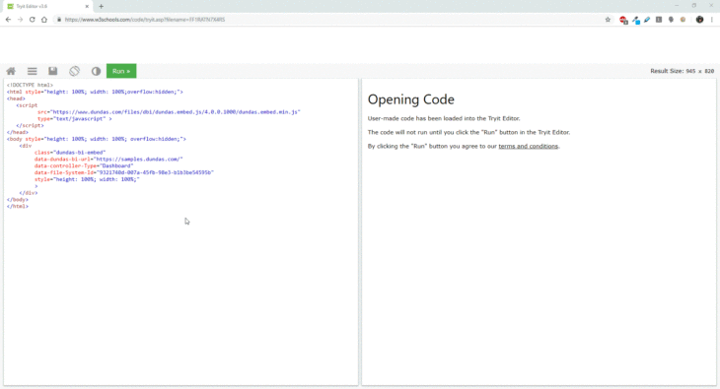Open the red ad-blocker extension icon
This screenshot has height=389, width=720.
tap(623, 20)
